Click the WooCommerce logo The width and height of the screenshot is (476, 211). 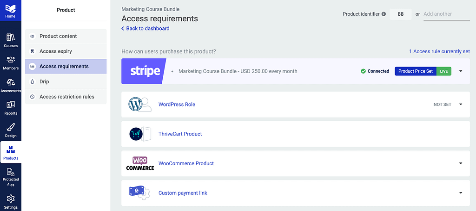140,163
